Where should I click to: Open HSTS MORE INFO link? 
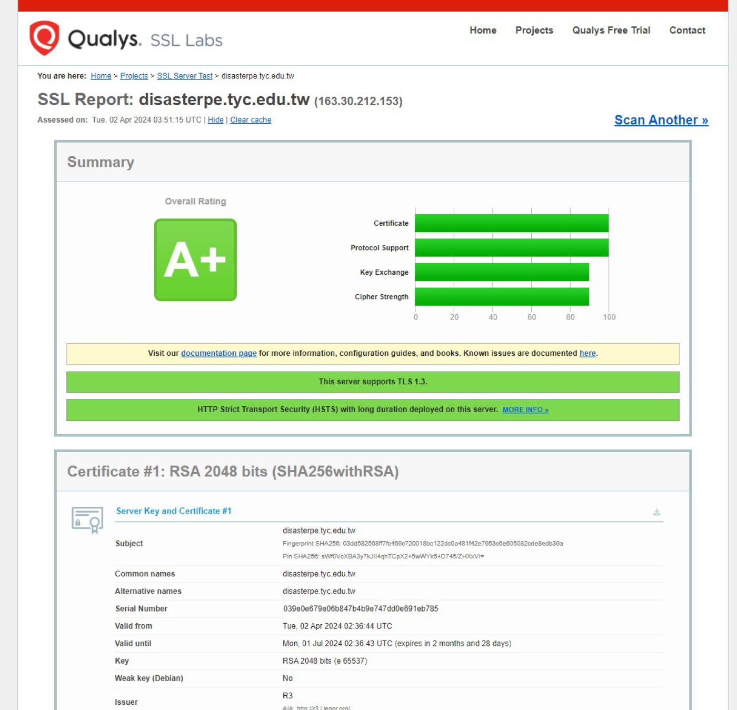tap(525, 410)
